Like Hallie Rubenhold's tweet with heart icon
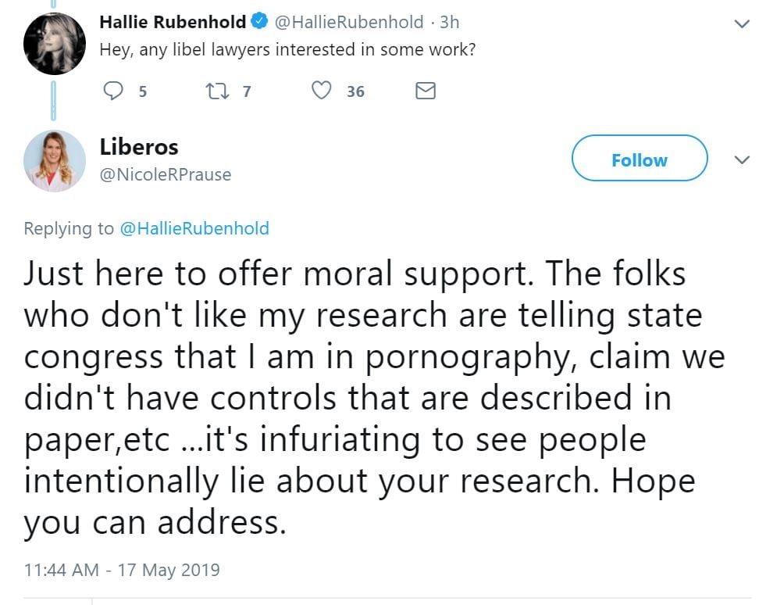The height and width of the screenshot is (605, 759). 321,91
